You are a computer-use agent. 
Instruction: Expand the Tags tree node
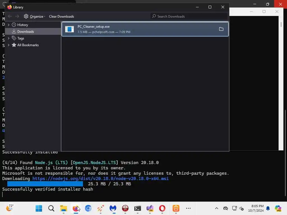point(8,38)
